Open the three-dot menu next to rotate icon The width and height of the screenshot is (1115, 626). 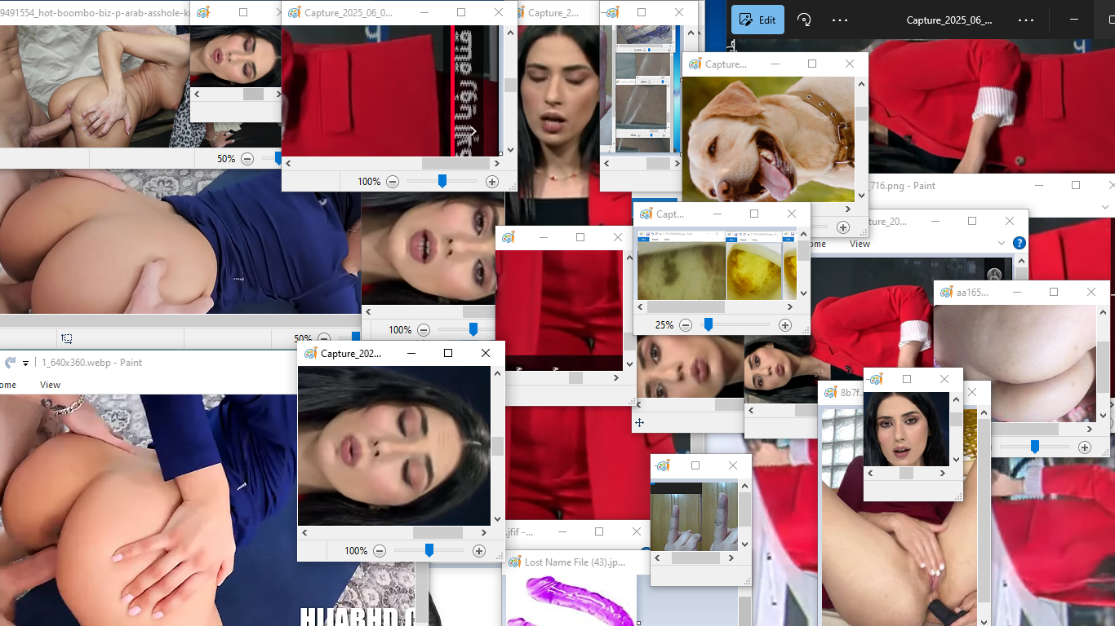pyautogui.click(x=840, y=20)
